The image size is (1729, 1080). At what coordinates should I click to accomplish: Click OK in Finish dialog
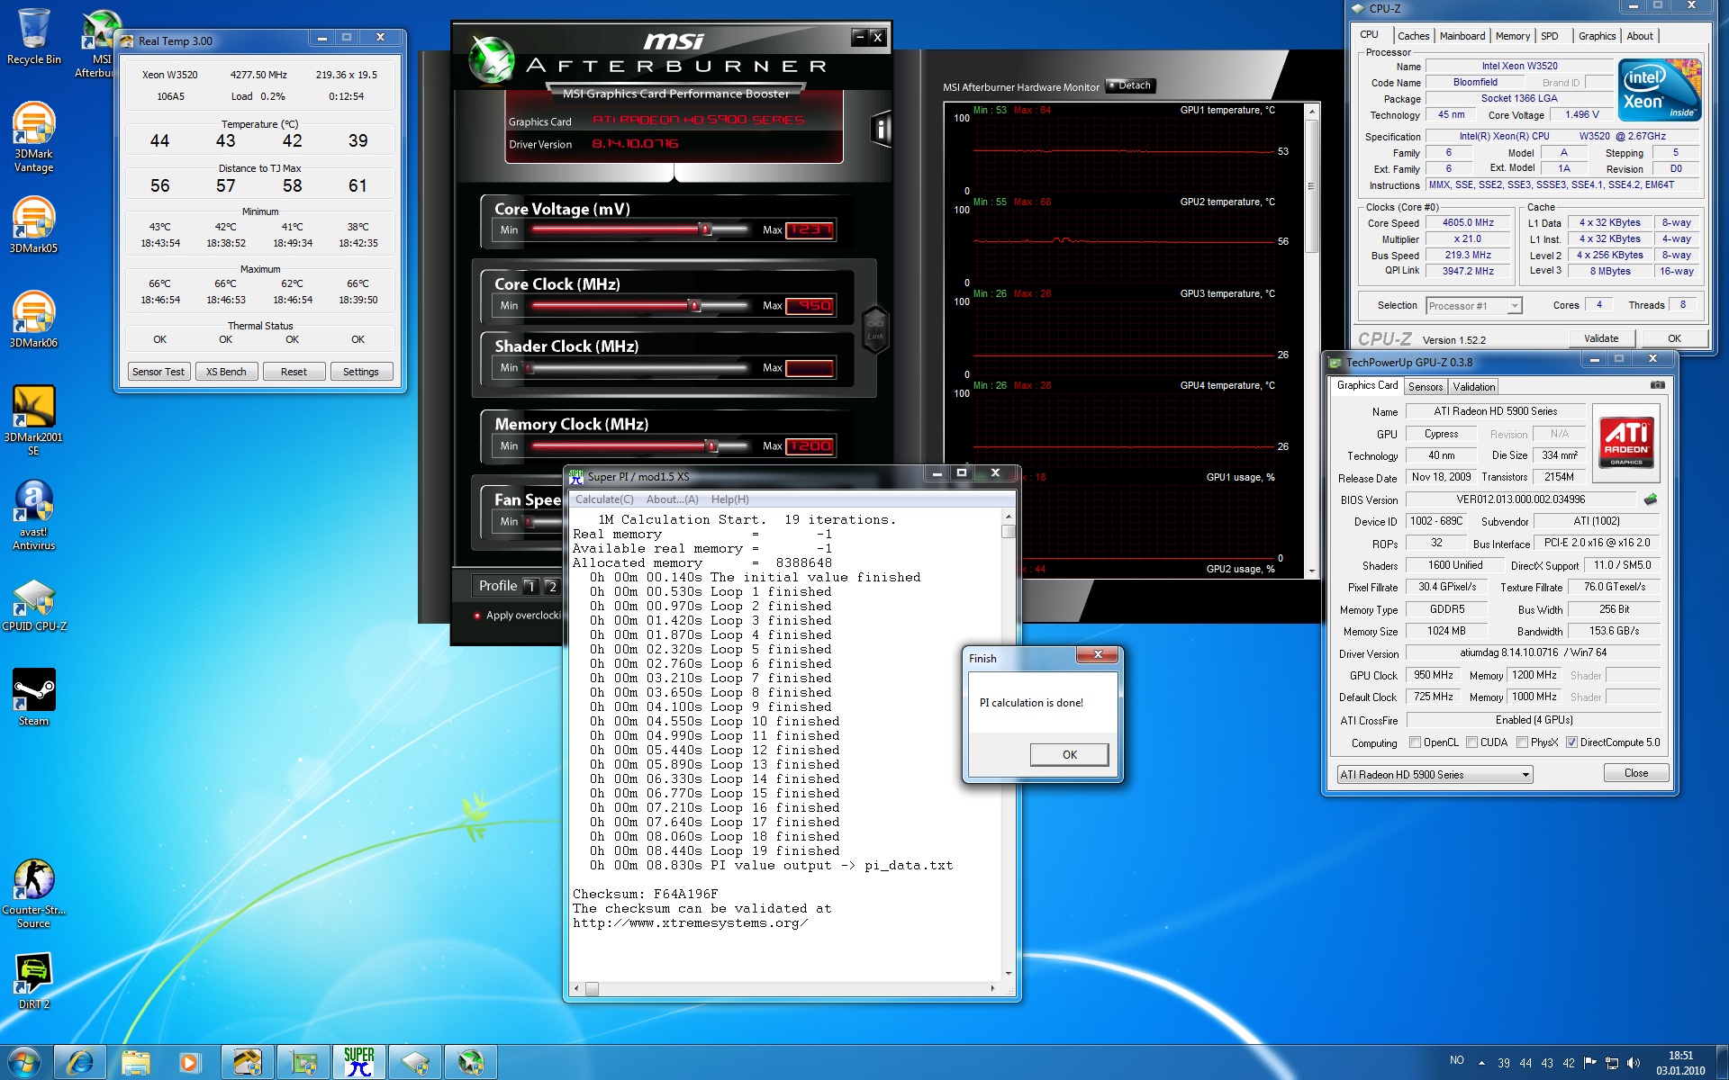[1069, 755]
